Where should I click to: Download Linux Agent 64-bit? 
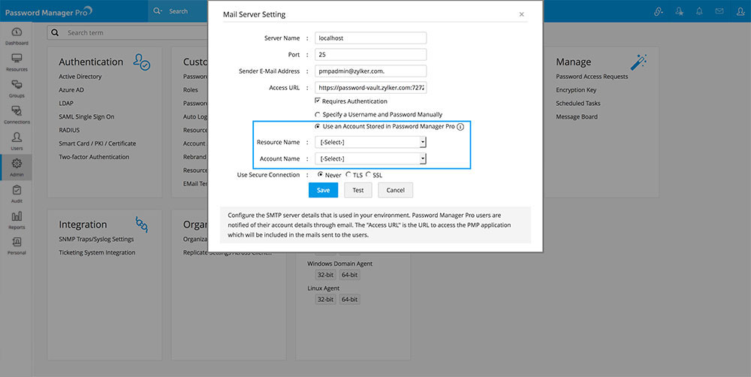[350, 300]
